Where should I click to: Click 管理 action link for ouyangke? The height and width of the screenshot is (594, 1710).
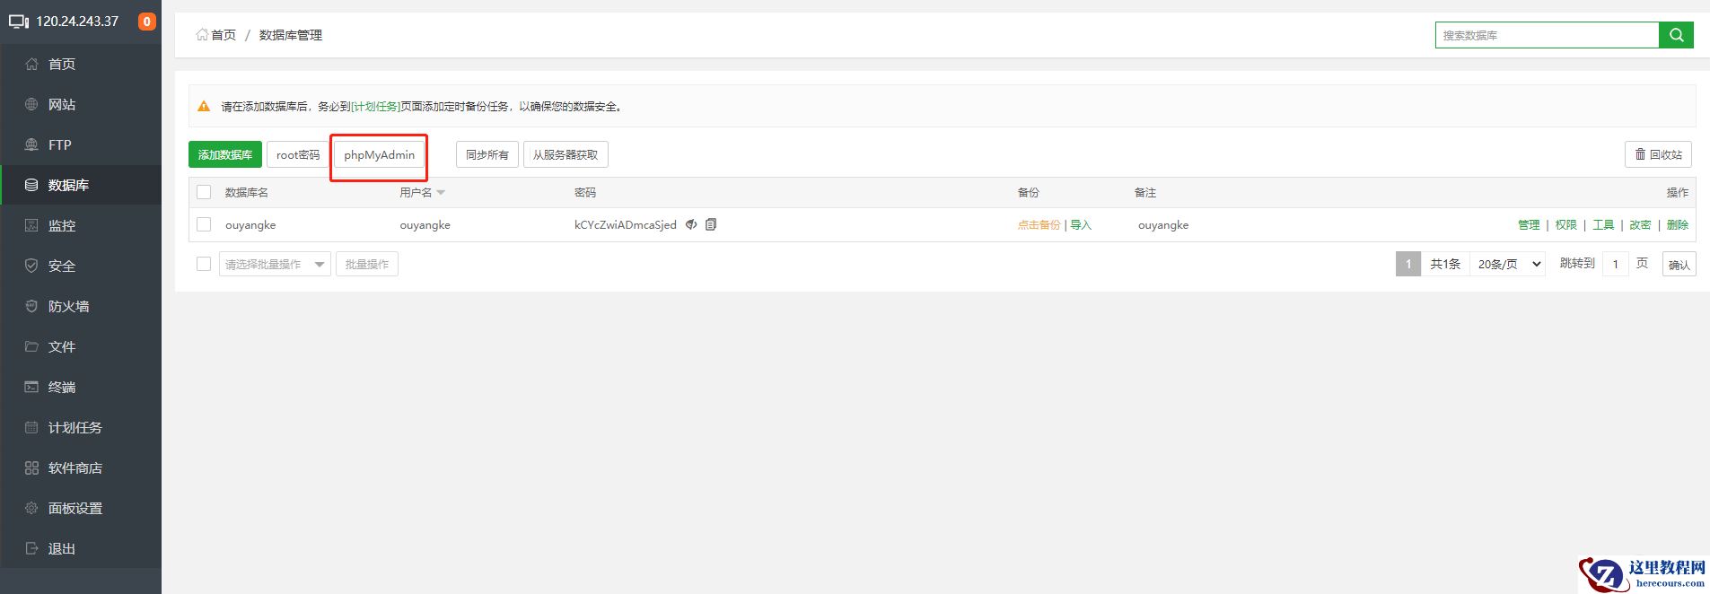pyautogui.click(x=1529, y=224)
